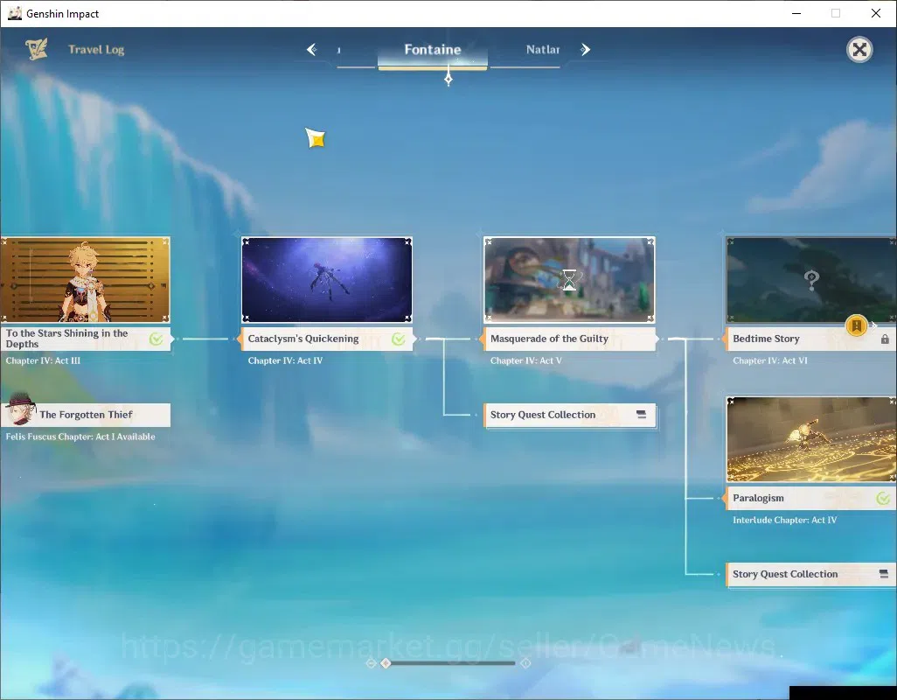The image size is (897, 700).
Task: Click the question mark icon on Bedtime Story image
Action: pos(811,280)
